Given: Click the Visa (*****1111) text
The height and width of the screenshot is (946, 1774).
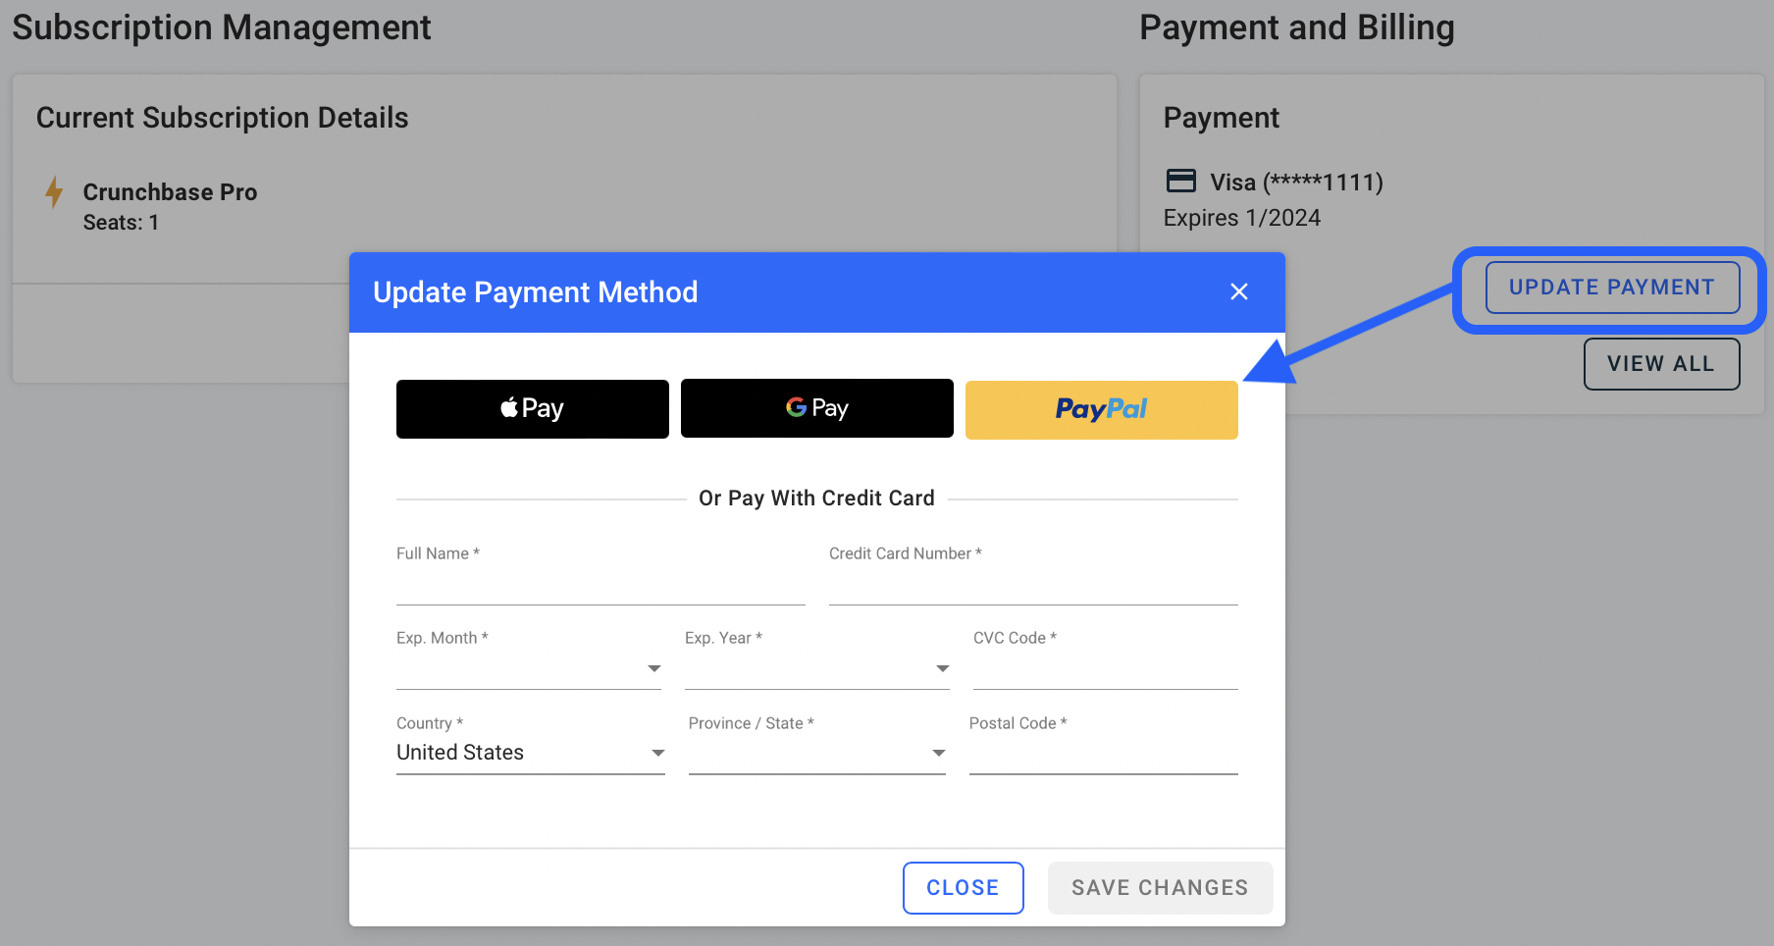Looking at the screenshot, I should [1296, 183].
